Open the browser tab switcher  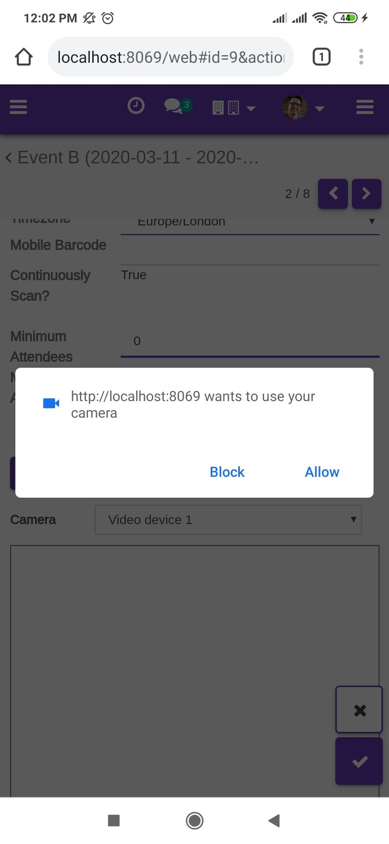pos(321,57)
